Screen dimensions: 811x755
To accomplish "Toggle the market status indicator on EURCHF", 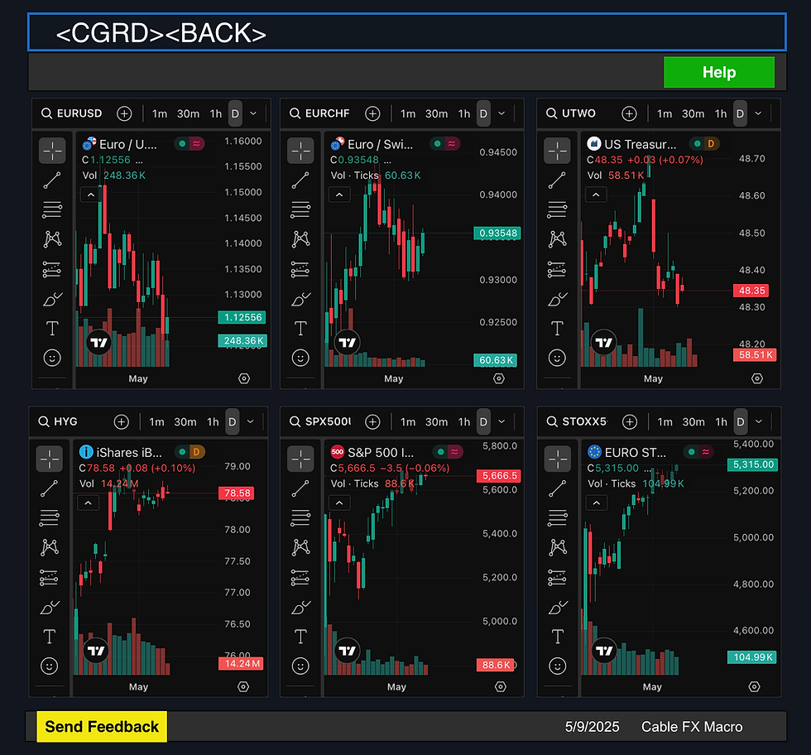I will coord(438,144).
